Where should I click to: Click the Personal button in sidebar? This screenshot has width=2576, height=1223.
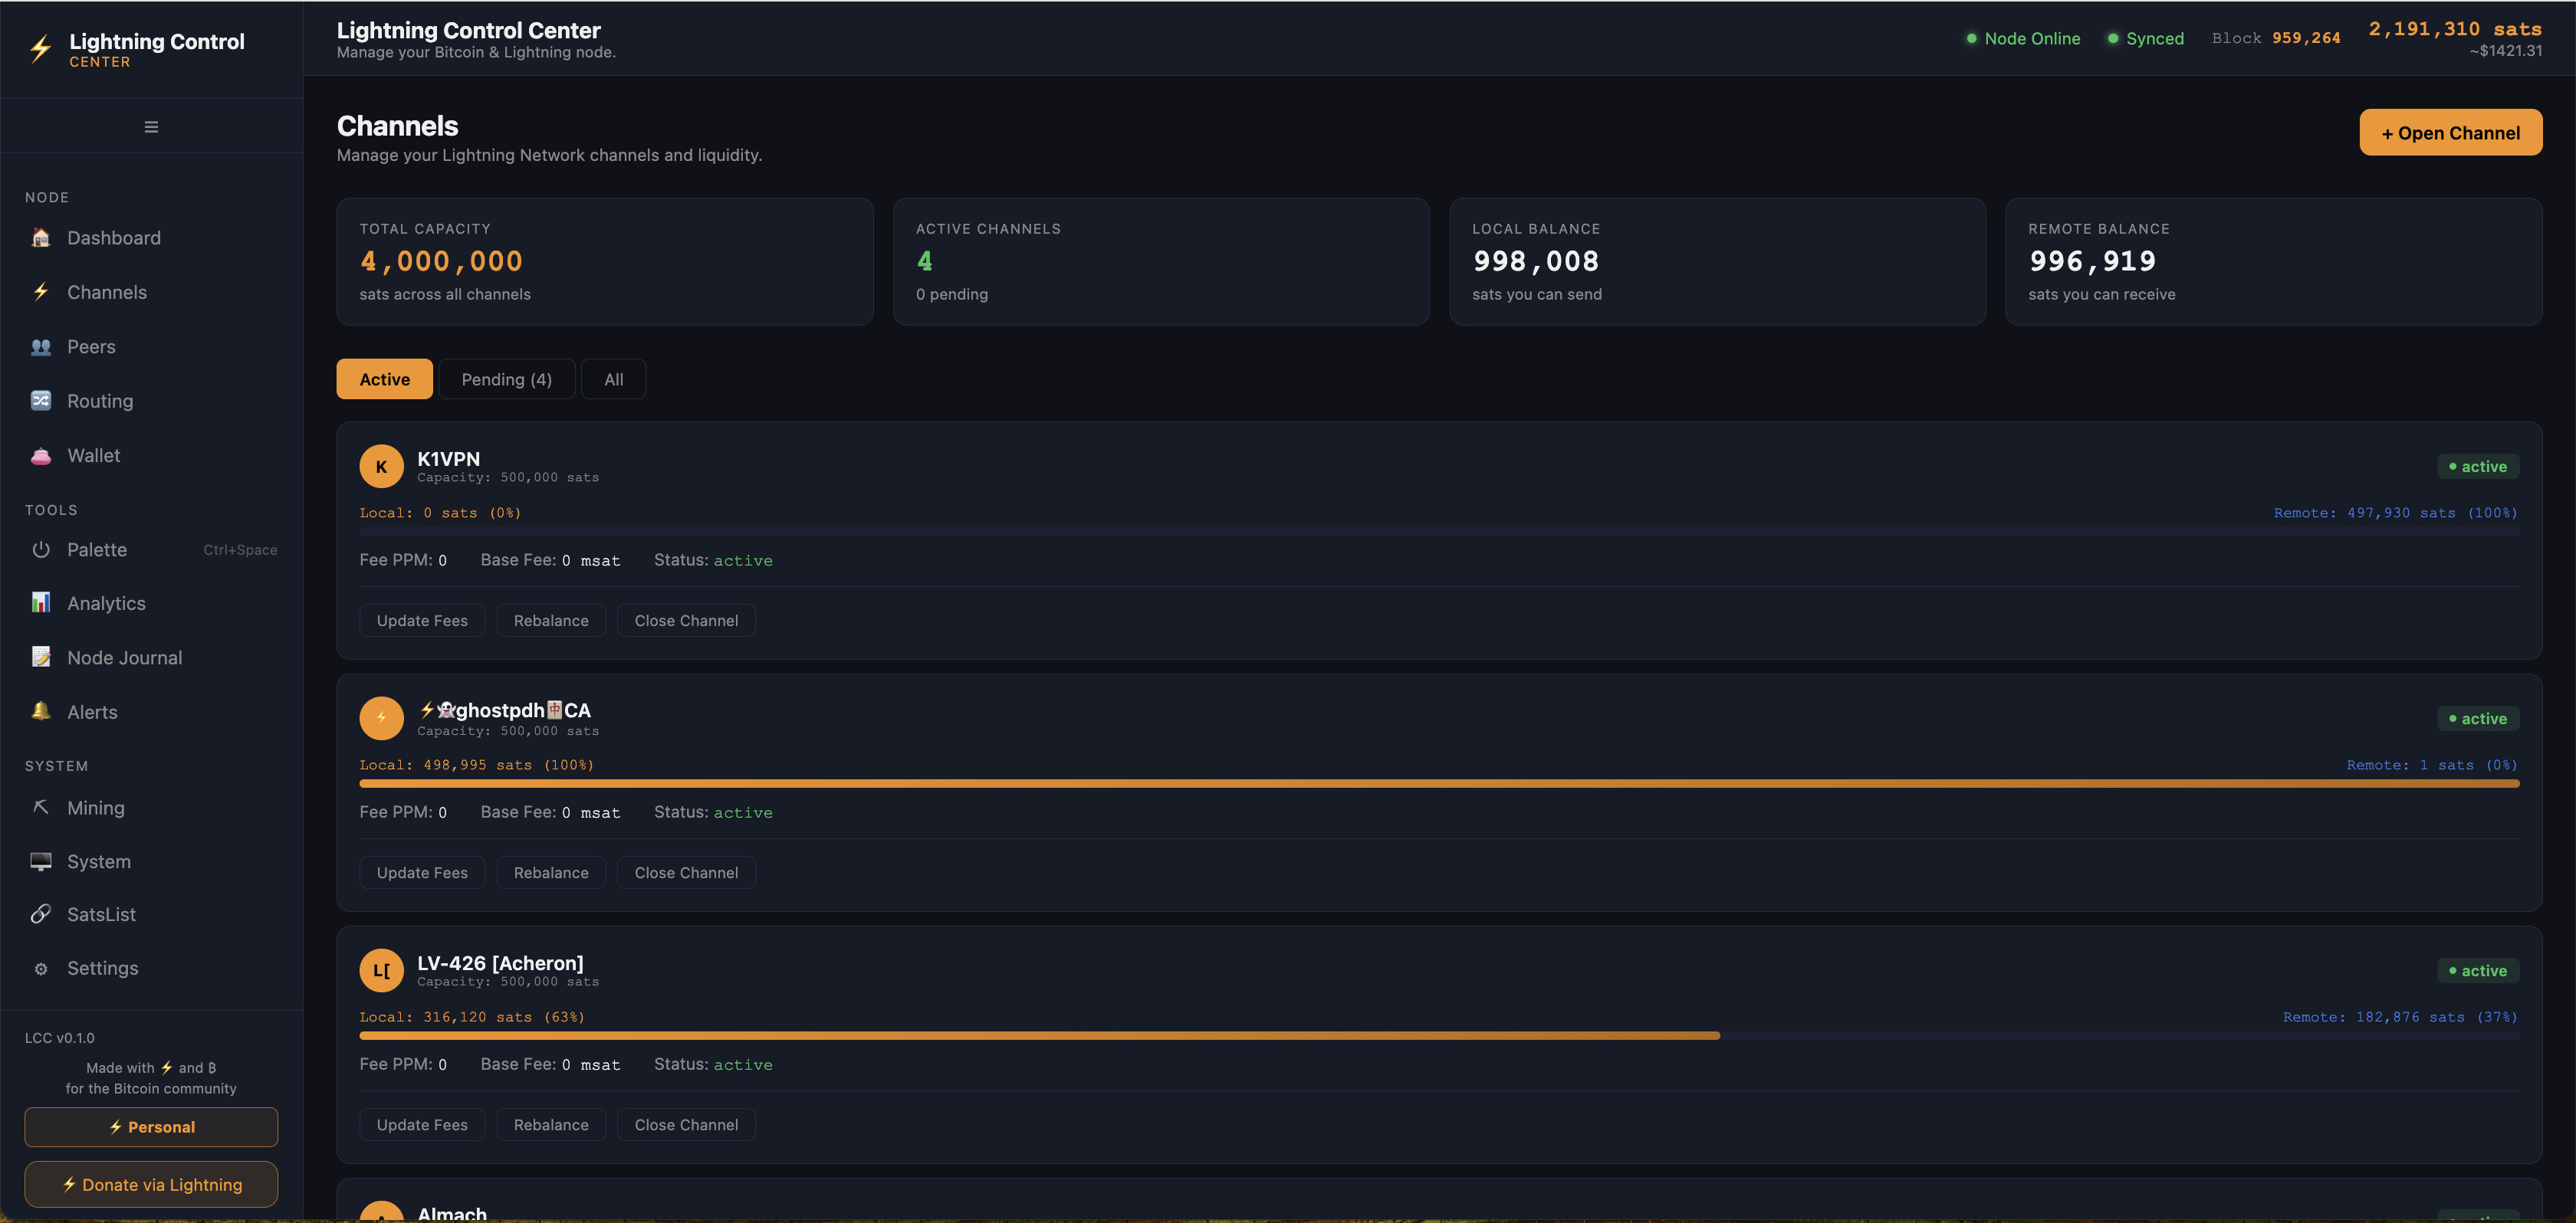[x=151, y=1127]
